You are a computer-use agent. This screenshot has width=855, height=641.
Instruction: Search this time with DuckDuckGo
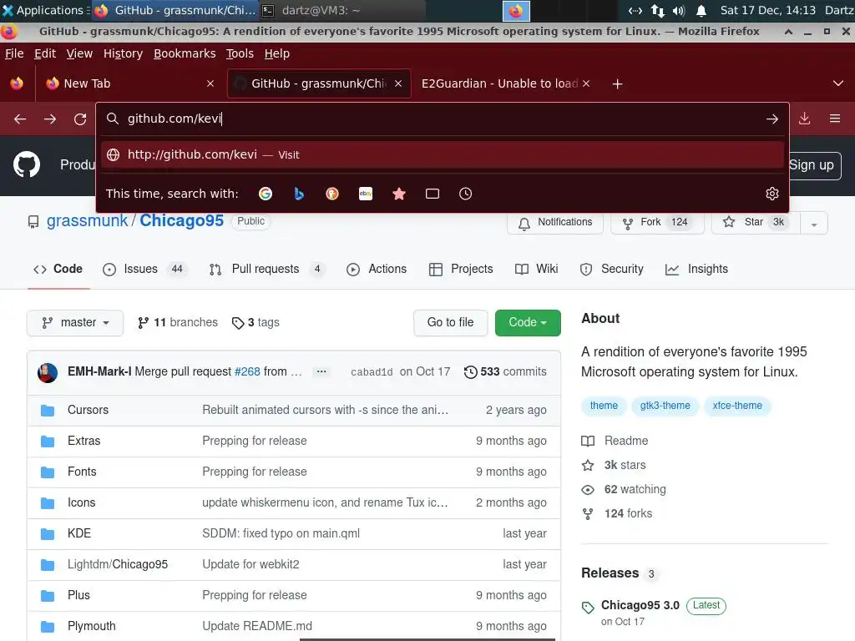coord(332,194)
